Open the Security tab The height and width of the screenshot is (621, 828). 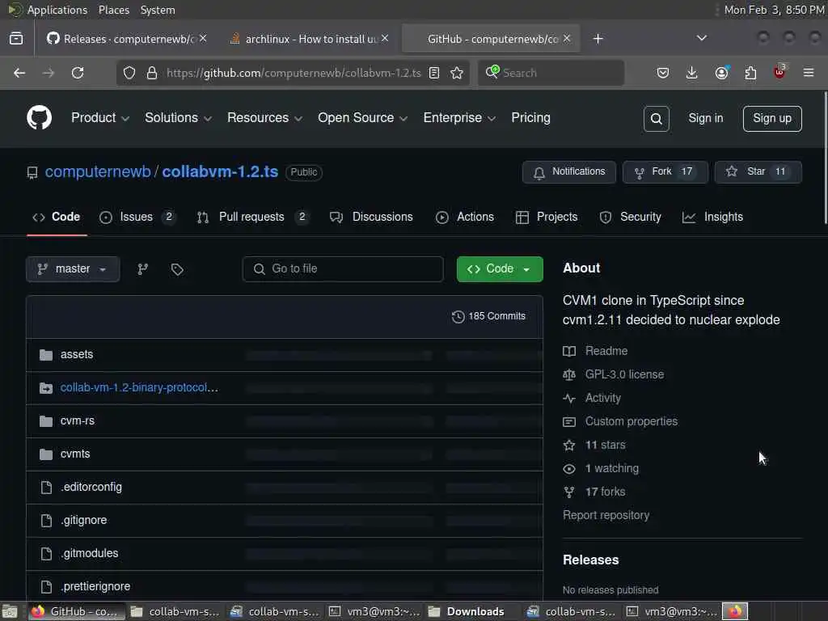point(631,217)
